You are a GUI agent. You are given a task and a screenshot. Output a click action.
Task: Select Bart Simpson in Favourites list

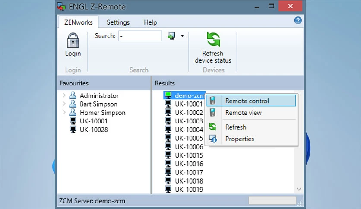(98, 104)
